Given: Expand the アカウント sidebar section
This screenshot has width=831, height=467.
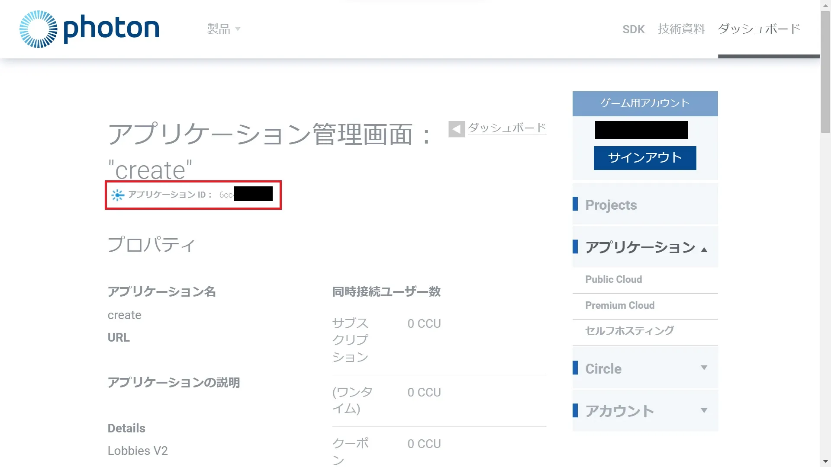Looking at the screenshot, I should tap(645, 411).
